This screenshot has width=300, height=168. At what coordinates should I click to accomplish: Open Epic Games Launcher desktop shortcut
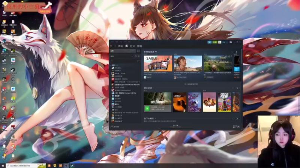pos(4,119)
